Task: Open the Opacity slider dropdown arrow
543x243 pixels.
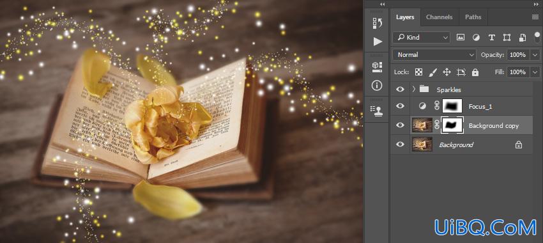Action: (535, 55)
